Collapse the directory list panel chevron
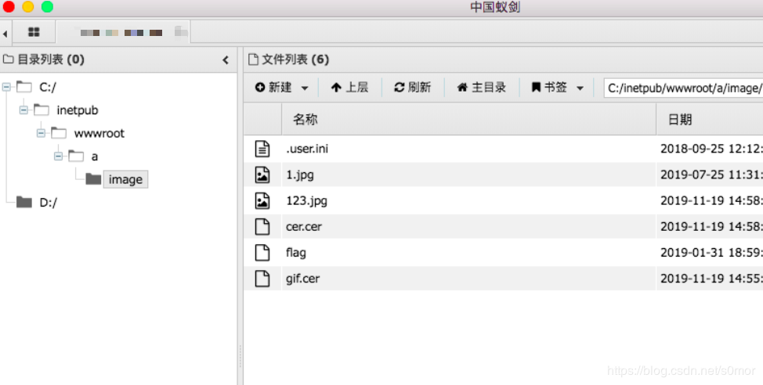The image size is (763, 385). 226,59
